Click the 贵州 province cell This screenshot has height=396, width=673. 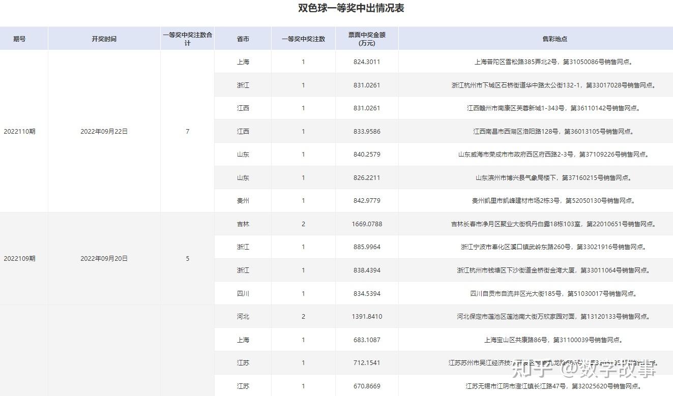(242, 200)
